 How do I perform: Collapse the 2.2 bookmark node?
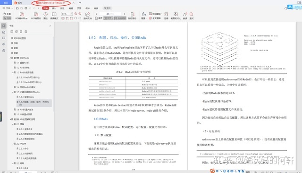pyautogui.click(x=13, y=144)
